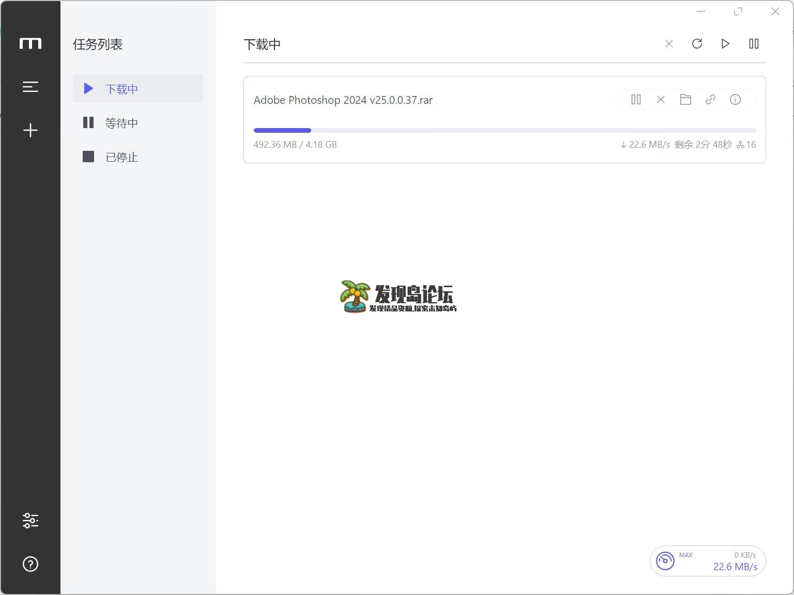
Task: Select the 等待中 waiting tab
Action: point(138,123)
